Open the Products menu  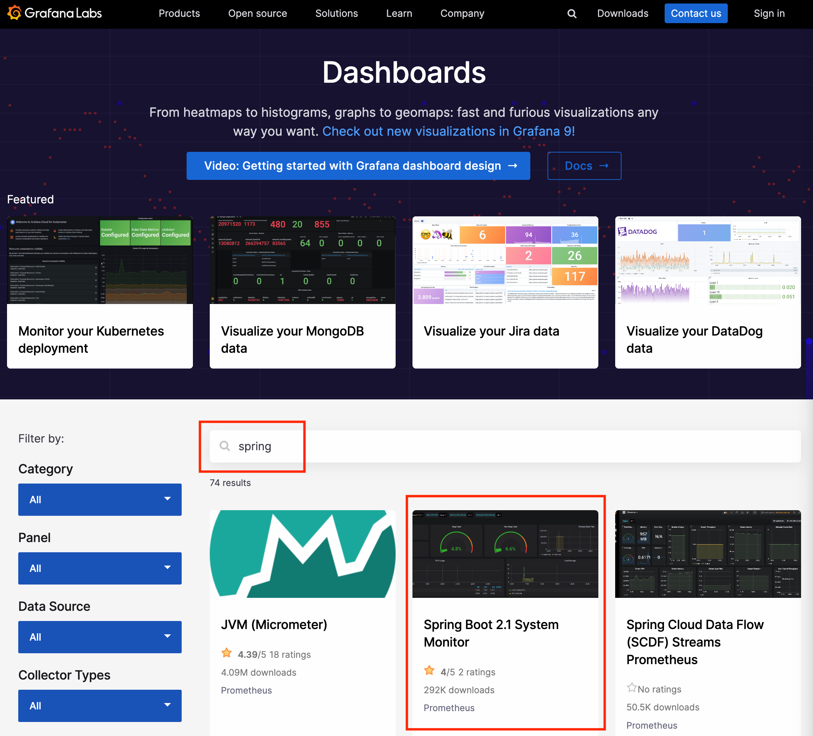coord(179,14)
